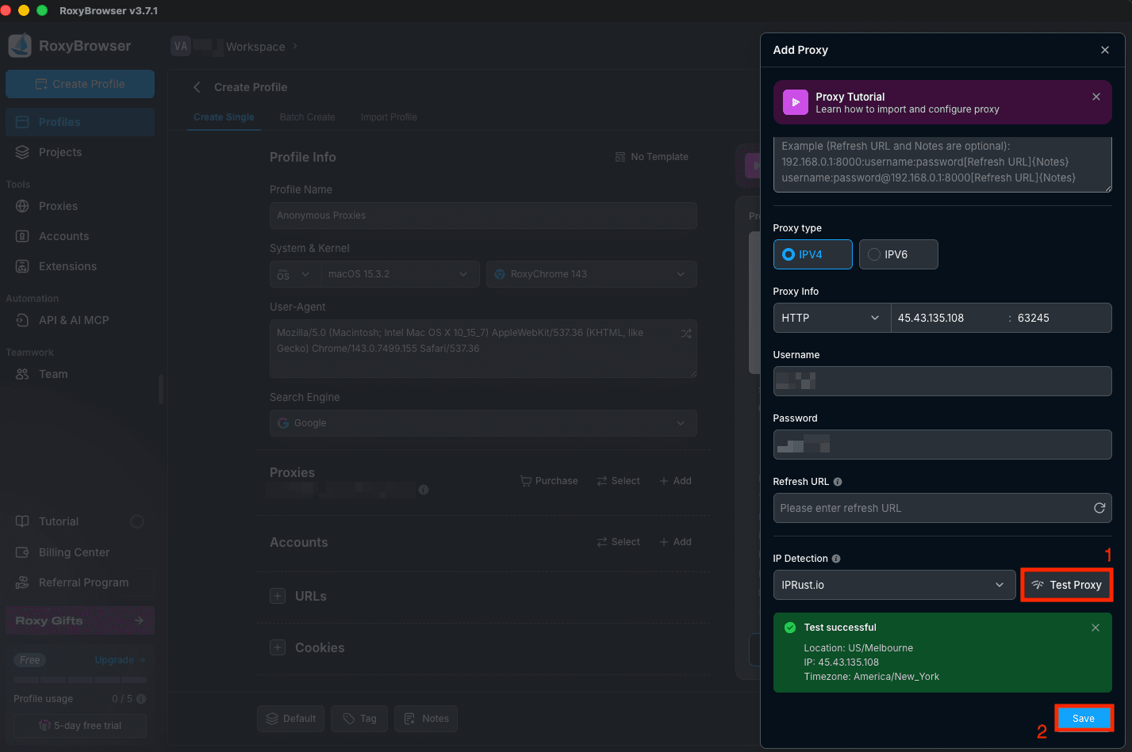This screenshot has width=1132, height=752.
Task: Save the new proxy configuration
Action: tap(1084, 718)
